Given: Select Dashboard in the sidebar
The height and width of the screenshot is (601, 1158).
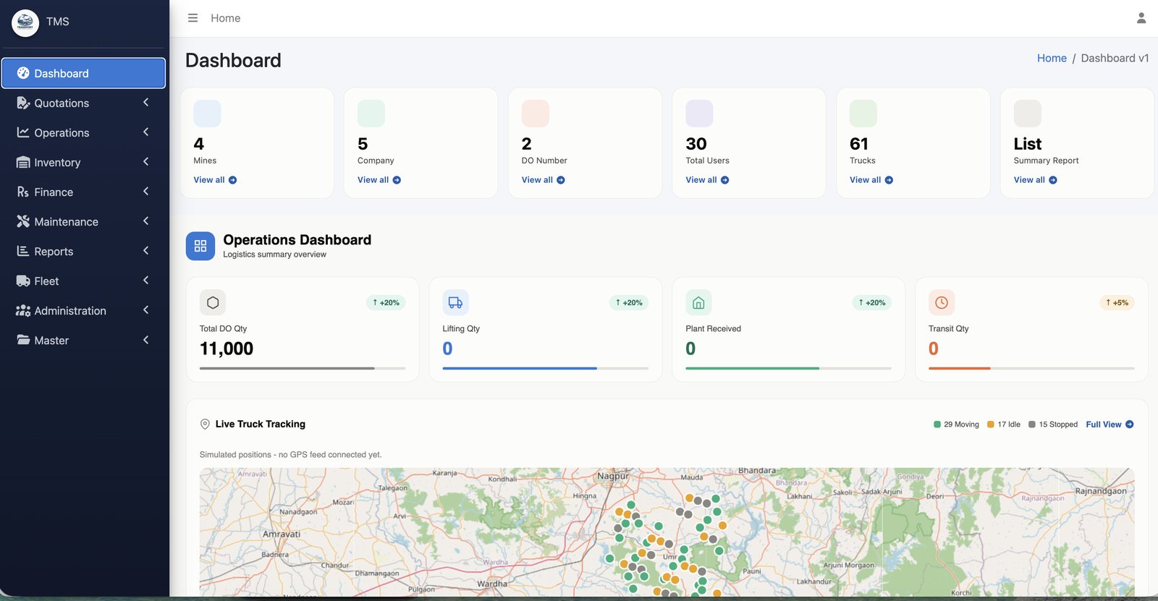Looking at the screenshot, I should tap(83, 73).
